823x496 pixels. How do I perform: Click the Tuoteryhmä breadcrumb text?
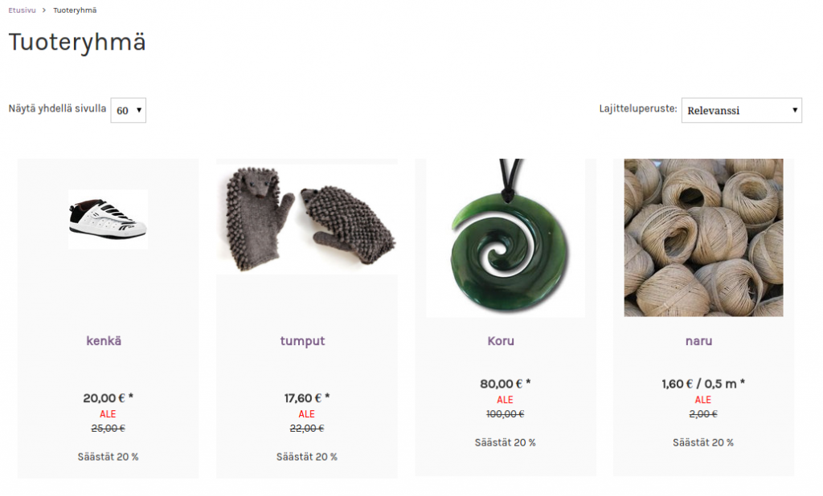[x=75, y=10]
